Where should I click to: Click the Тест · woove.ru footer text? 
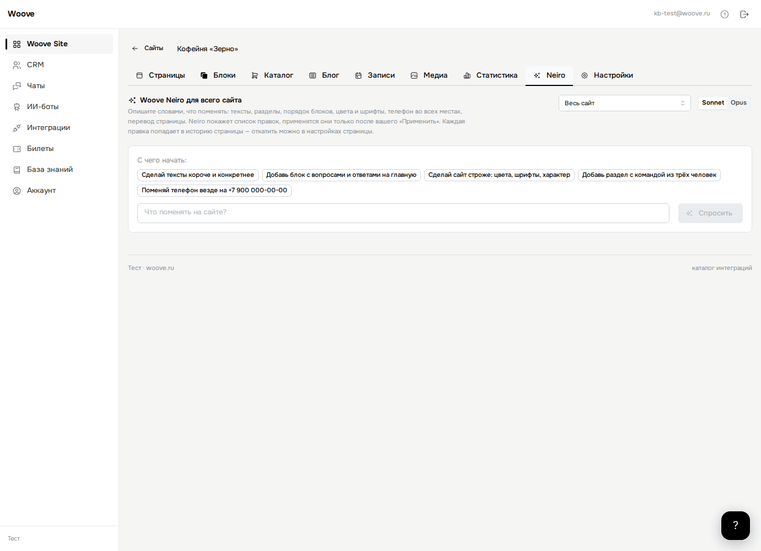click(x=151, y=268)
